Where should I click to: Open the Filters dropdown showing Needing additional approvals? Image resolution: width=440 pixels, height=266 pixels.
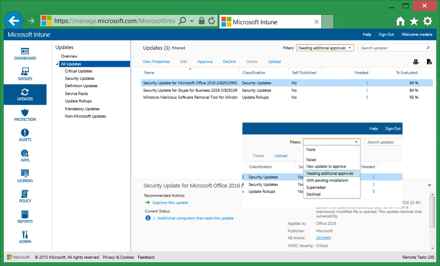click(325, 48)
